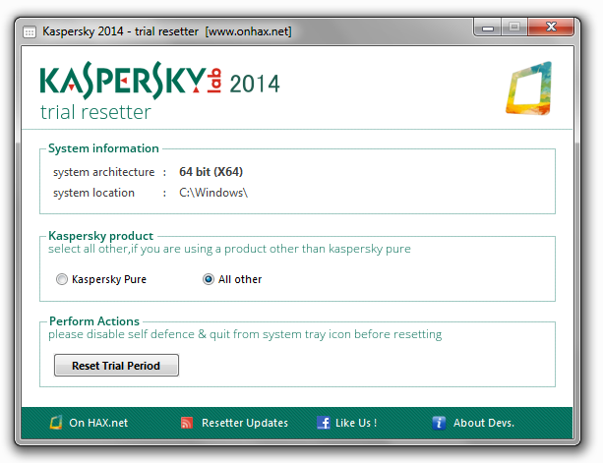Click the Kaspersky lab 2014 logo
Image resolution: width=603 pixels, height=463 pixels.
pyautogui.click(x=160, y=81)
